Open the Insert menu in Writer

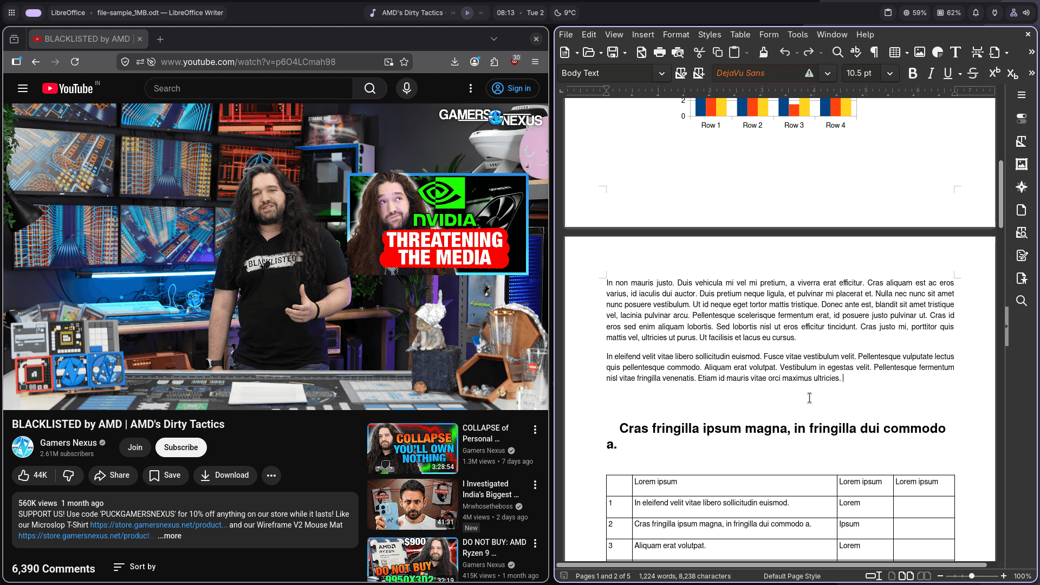(643, 34)
